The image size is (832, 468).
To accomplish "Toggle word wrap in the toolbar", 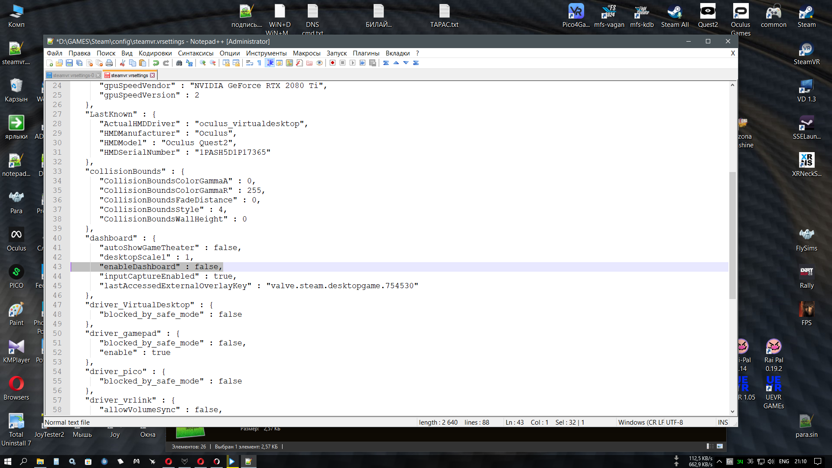I will click(250, 63).
